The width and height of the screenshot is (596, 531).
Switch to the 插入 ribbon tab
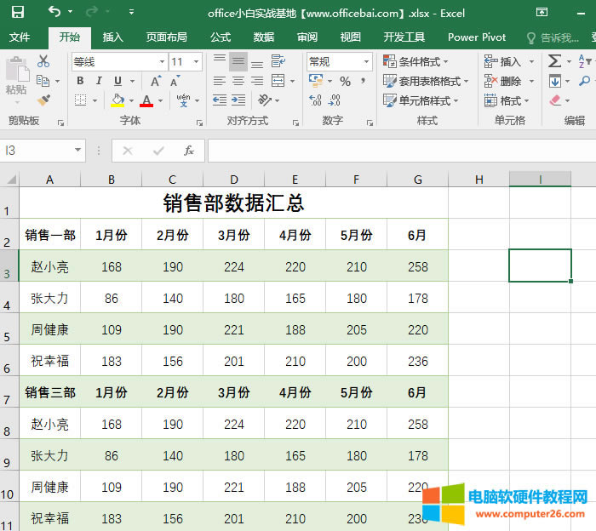(x=112, y=37)
